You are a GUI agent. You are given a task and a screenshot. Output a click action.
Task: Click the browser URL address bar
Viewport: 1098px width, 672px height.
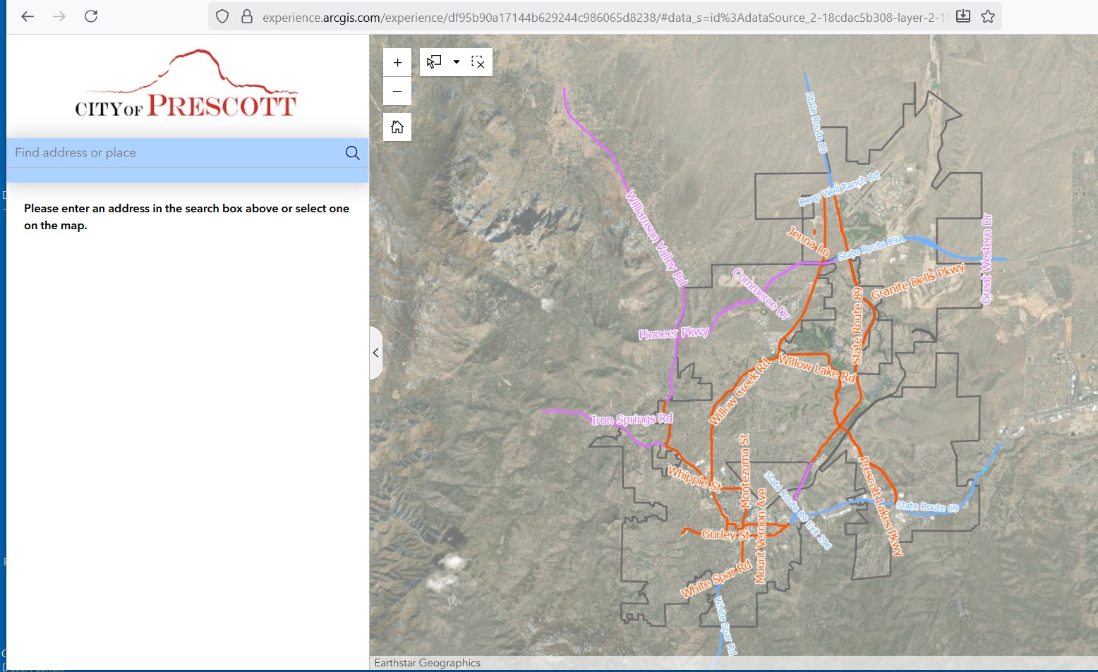(x=600, y=17)
